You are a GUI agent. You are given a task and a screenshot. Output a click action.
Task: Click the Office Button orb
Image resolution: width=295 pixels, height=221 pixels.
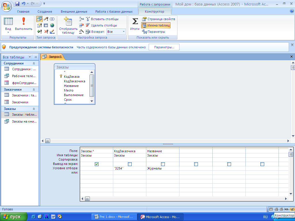pos(6,6)
